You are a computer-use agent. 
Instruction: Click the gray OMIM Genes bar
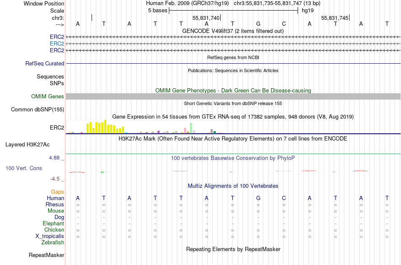[x=233, y=96]
